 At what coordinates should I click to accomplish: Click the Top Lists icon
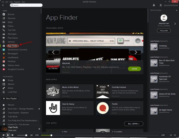tap(4, 30)
